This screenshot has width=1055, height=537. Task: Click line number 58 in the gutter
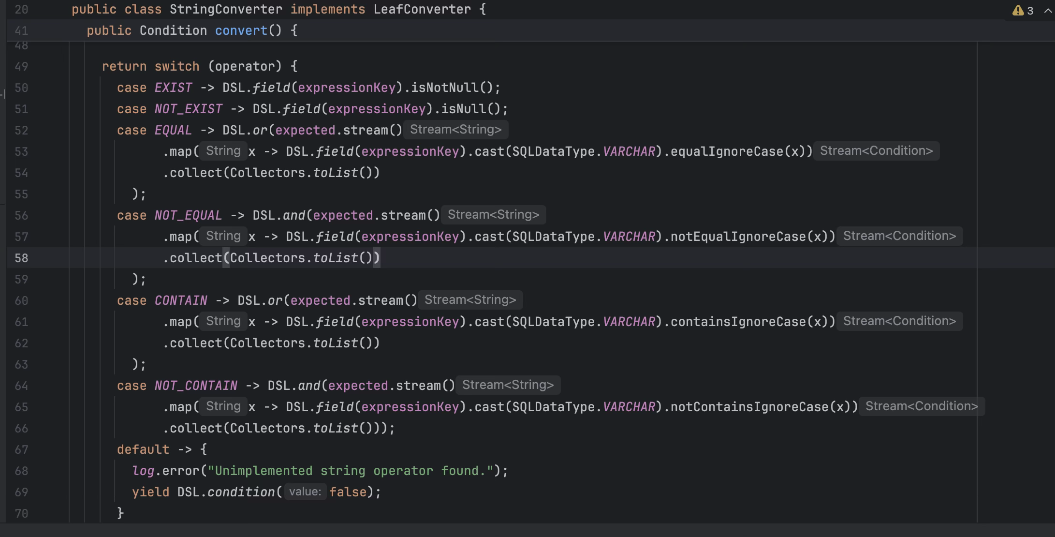[21, 258]
